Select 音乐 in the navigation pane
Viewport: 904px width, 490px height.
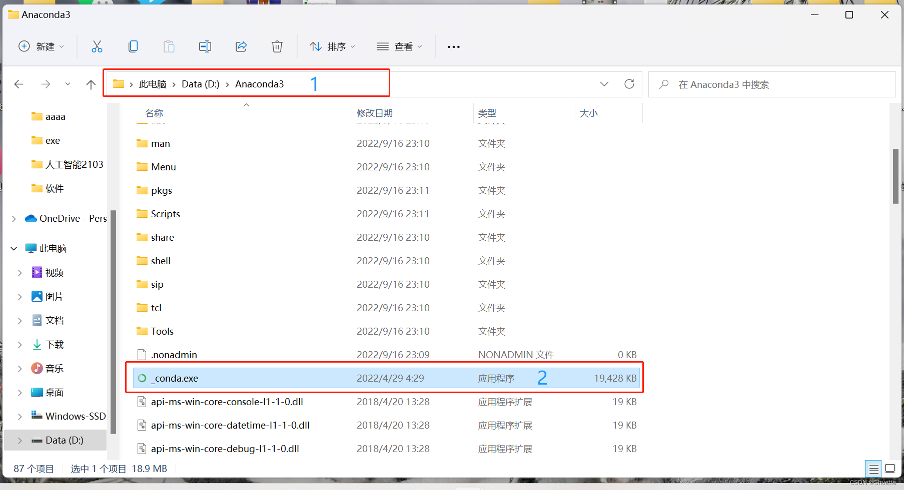(55, 368)
